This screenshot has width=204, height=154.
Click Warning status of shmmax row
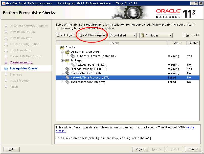(174, 56)
